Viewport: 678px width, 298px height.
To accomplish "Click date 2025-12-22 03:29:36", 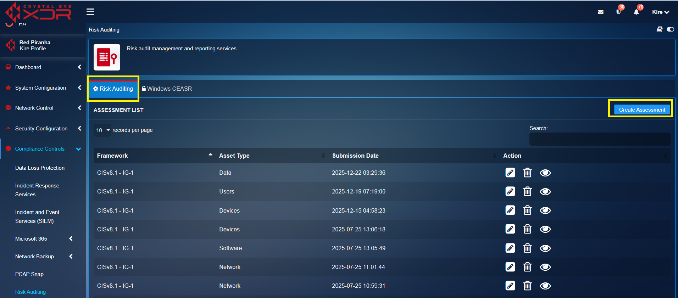I will click(359, 173).
